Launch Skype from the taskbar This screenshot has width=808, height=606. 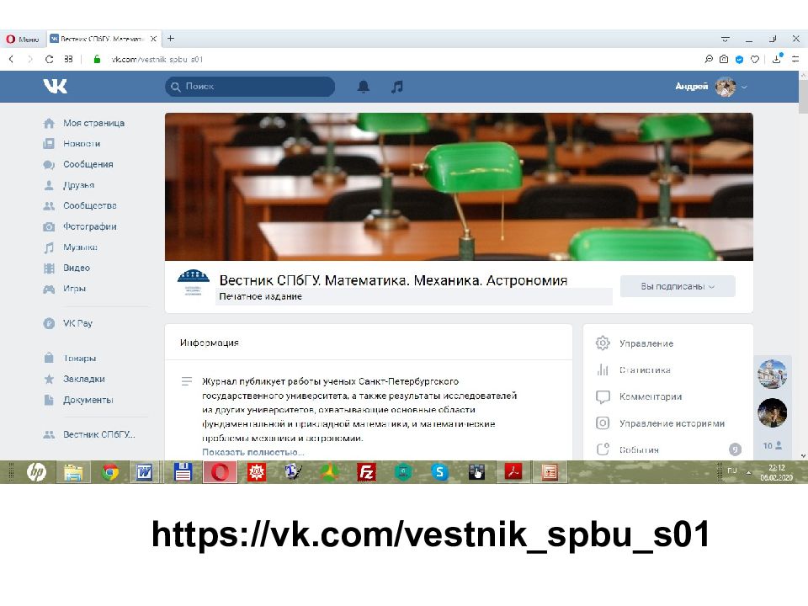pyautogui.click(x=439, y=472)
